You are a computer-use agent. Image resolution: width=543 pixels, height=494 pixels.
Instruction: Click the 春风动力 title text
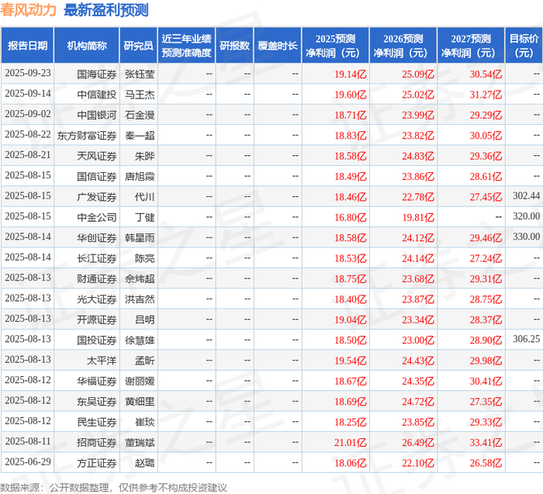tap(29, 9)
